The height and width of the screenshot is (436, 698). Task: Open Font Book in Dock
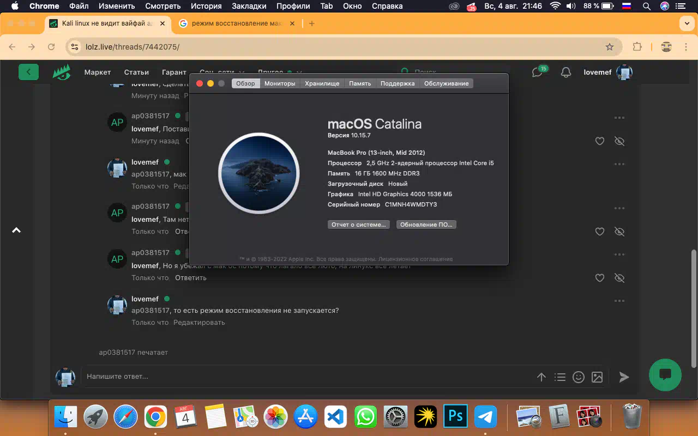pos(558,417)
